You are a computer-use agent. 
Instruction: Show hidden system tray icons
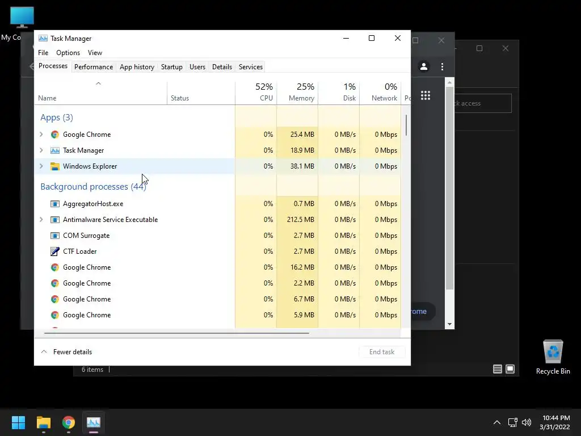497,422
